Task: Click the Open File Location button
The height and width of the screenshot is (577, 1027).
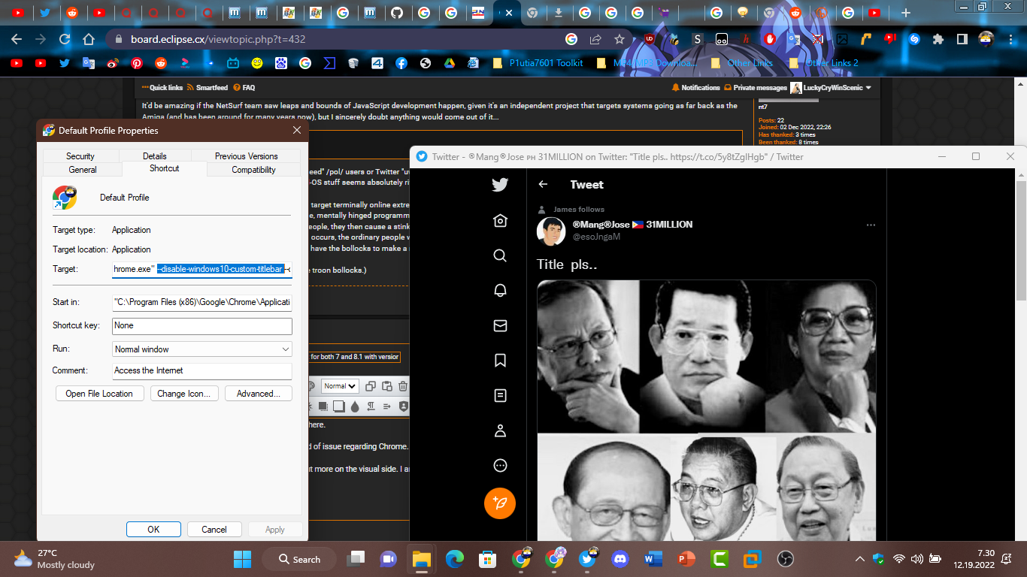Action: pyautogui.click(x=99, y=394)
